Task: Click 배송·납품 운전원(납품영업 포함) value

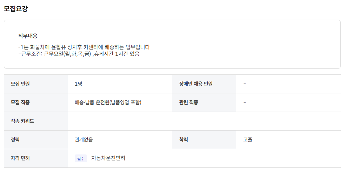Action: (x=108, y=102)
